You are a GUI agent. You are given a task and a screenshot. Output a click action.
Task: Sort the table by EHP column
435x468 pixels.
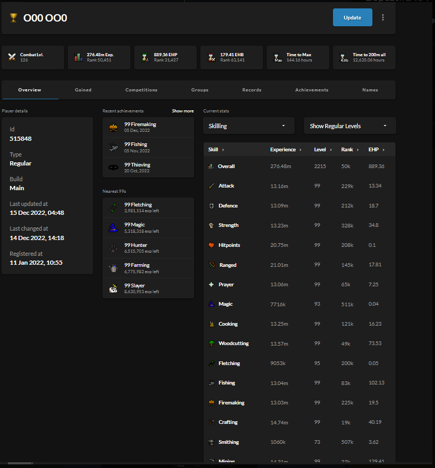click(x=376, y=150)
